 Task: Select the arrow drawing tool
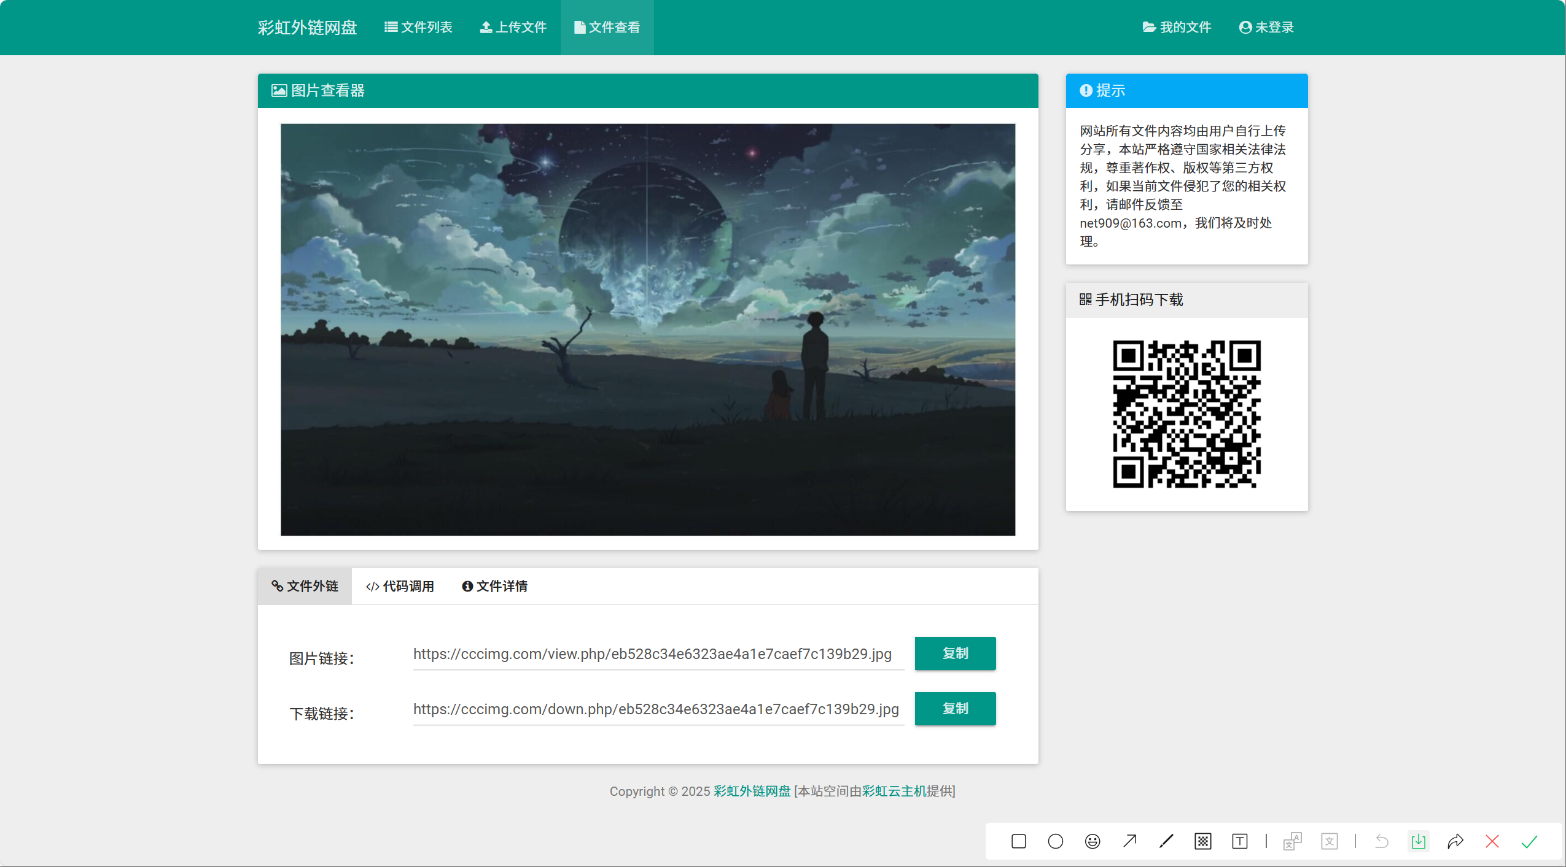click(x=1129, y=841)
